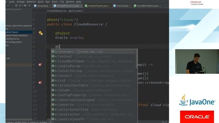Choose CookieParam completion suggestion
219x123 pixels.
pos(93,66)
